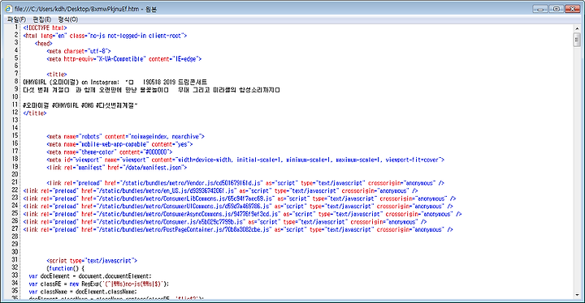Open the 편집(E) menu

(41, 19)
